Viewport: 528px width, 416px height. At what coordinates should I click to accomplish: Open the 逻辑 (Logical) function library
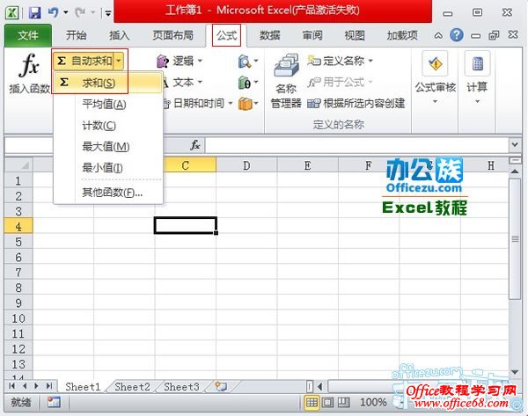[180, 62]
